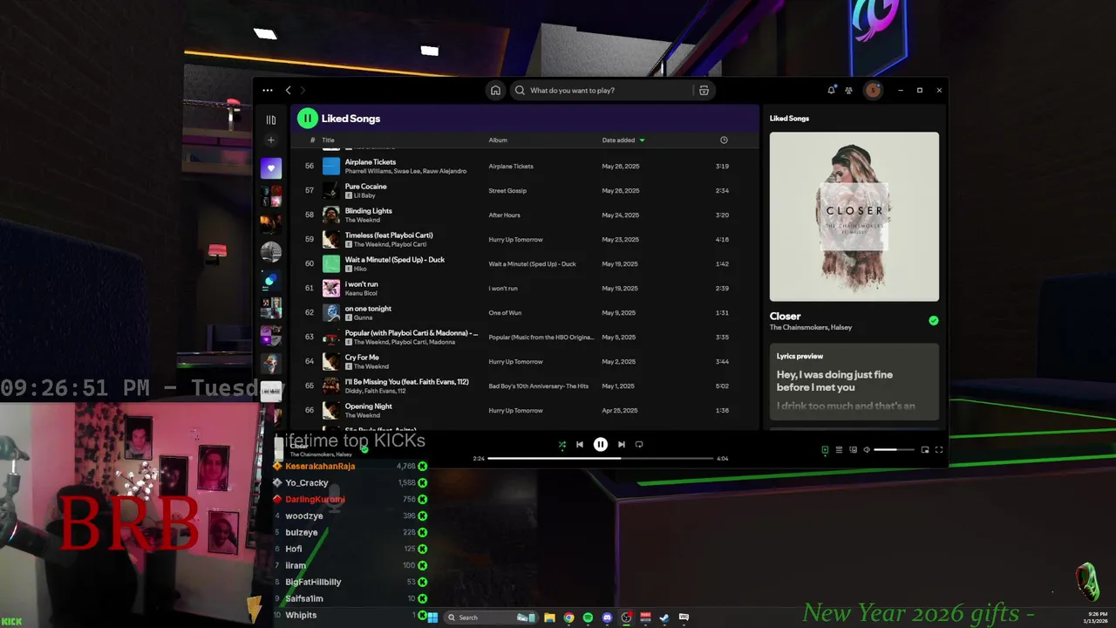1116x628 pixels.
Task: Click the 'What do you want to play?' search field
Action: tap(602, 90)
